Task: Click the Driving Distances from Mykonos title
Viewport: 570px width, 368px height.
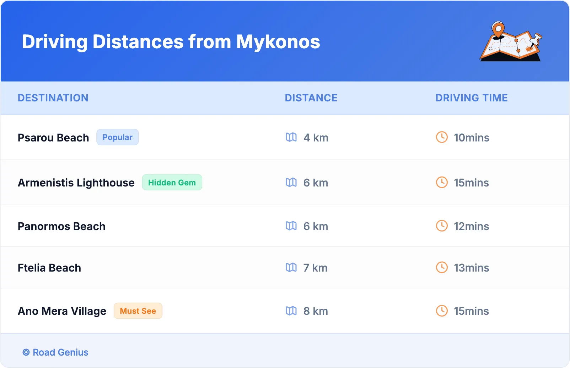Action: [x=171, y=42]
